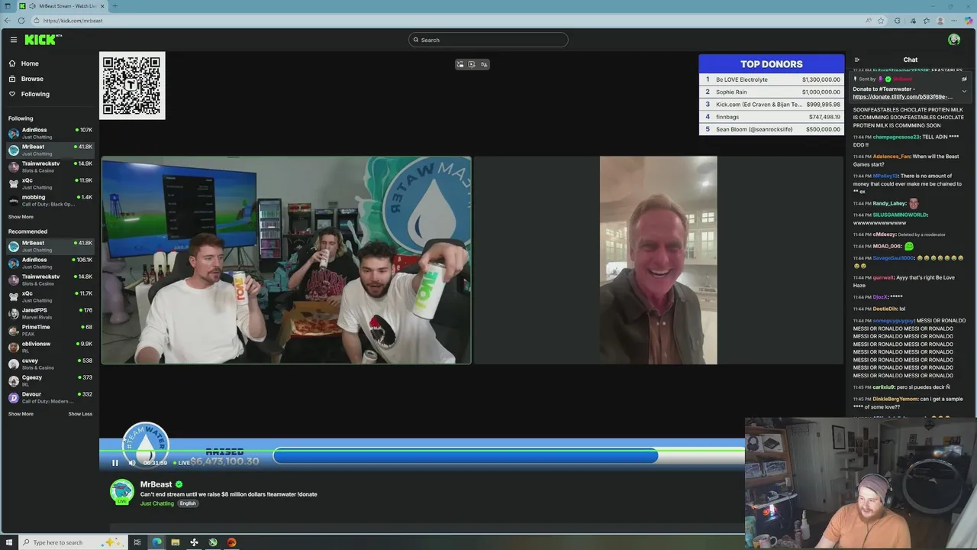Expand Show More under Following
The height and width of the screenshot is (550, 977).
pos(21,217)
